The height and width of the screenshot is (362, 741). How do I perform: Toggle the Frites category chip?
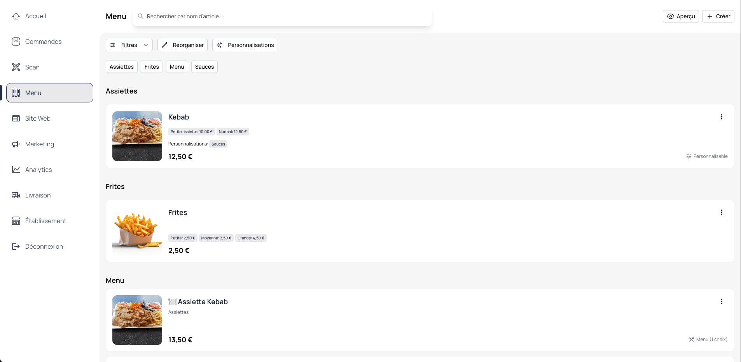click(x=151, y=67)
